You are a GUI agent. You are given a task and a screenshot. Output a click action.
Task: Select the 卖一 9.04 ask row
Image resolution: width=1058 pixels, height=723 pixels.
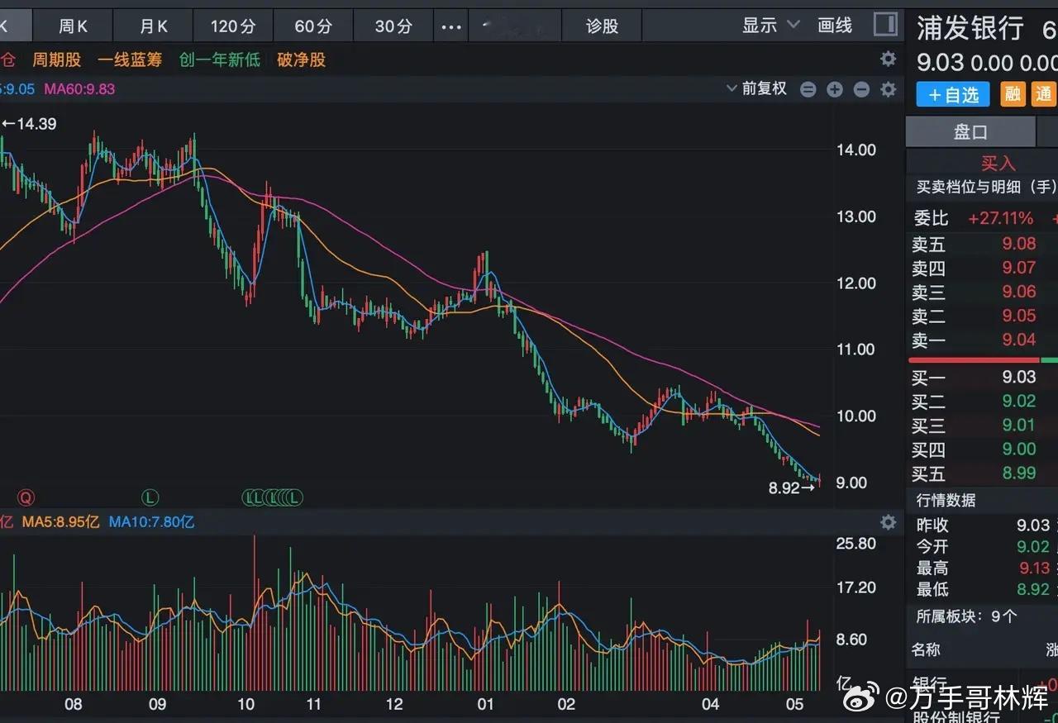point(982,340)
